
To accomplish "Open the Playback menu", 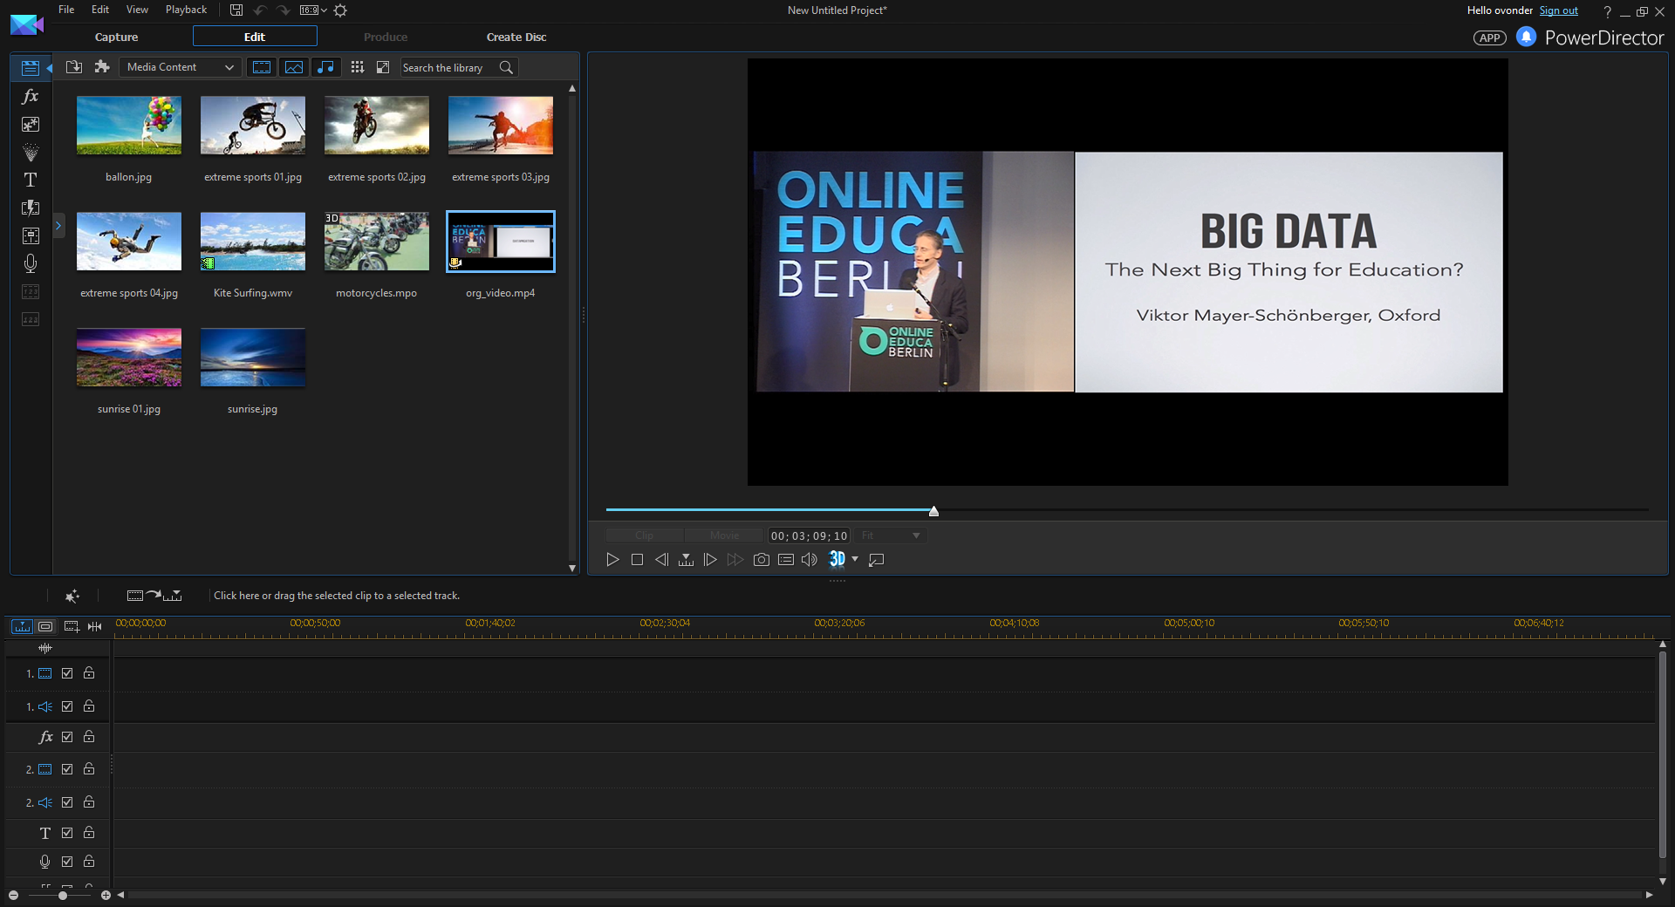I will click(186, 10).
